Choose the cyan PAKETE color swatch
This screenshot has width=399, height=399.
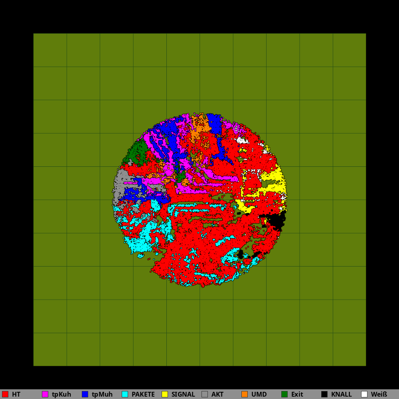pyautogui.click(x=125, y=394)
